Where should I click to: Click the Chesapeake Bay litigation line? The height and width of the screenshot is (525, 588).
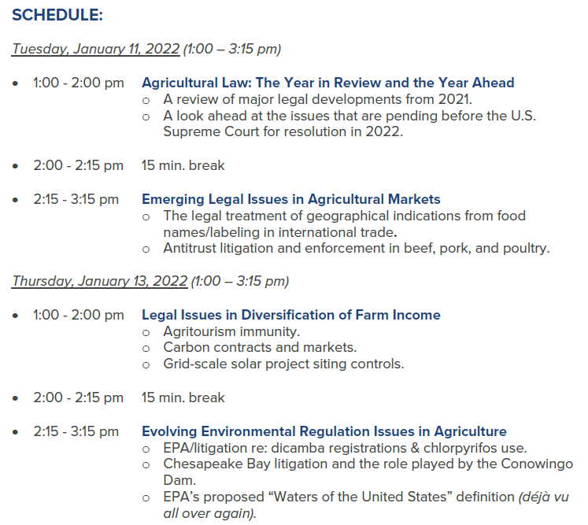[x=368, y=471]
